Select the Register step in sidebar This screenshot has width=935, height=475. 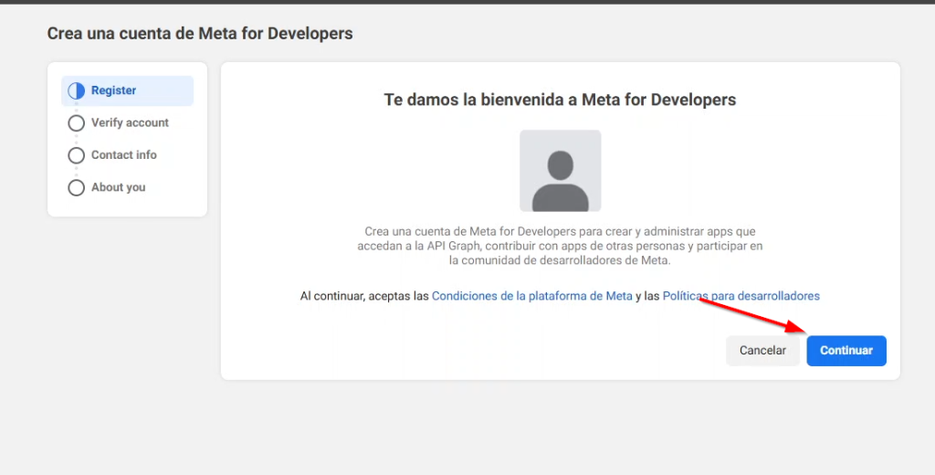(x=127, y=90)
